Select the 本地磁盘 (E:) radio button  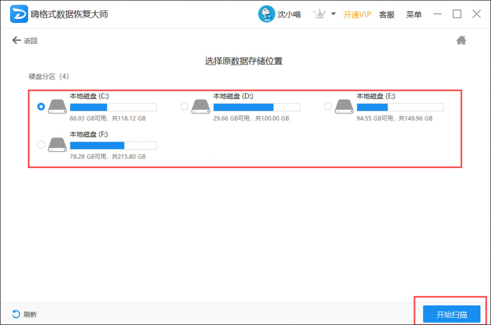[x=328, y=106]
